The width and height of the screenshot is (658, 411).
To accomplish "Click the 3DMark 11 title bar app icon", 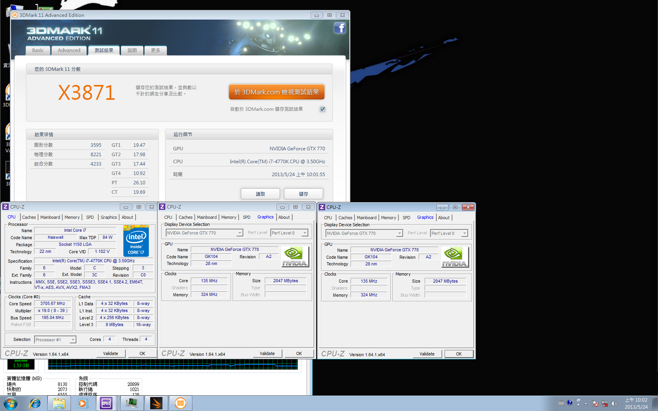I will 15,15.
